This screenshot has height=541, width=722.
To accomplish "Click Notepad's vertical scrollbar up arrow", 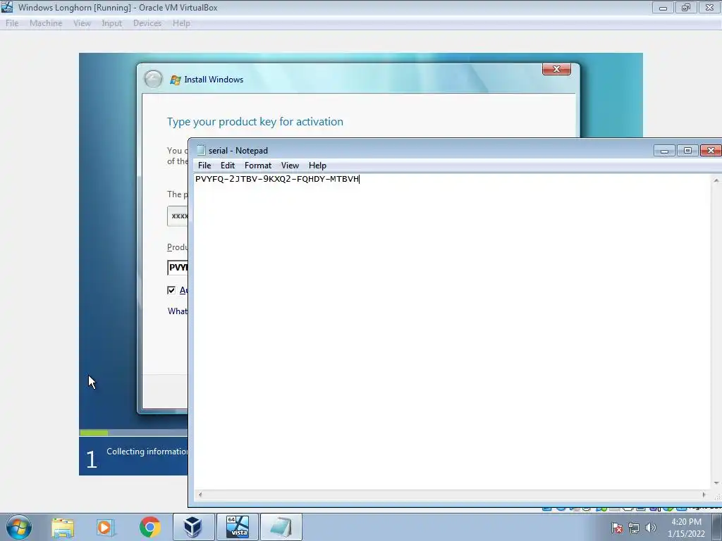I will click(716, 181).
